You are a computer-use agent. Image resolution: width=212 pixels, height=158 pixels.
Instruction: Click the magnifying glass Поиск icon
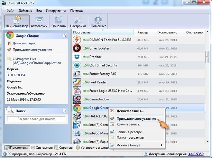tap(10, 110)
